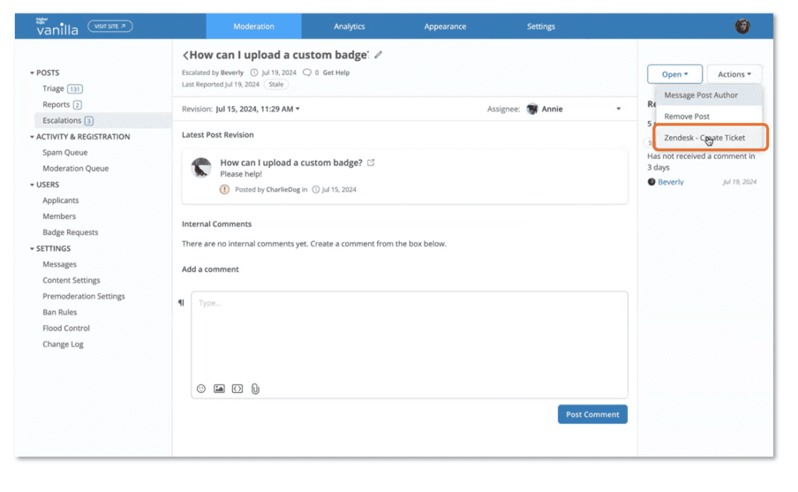Viewport: 798px width, 492px height.
Task: Open the Actions dropdown button
Action: 734,75
